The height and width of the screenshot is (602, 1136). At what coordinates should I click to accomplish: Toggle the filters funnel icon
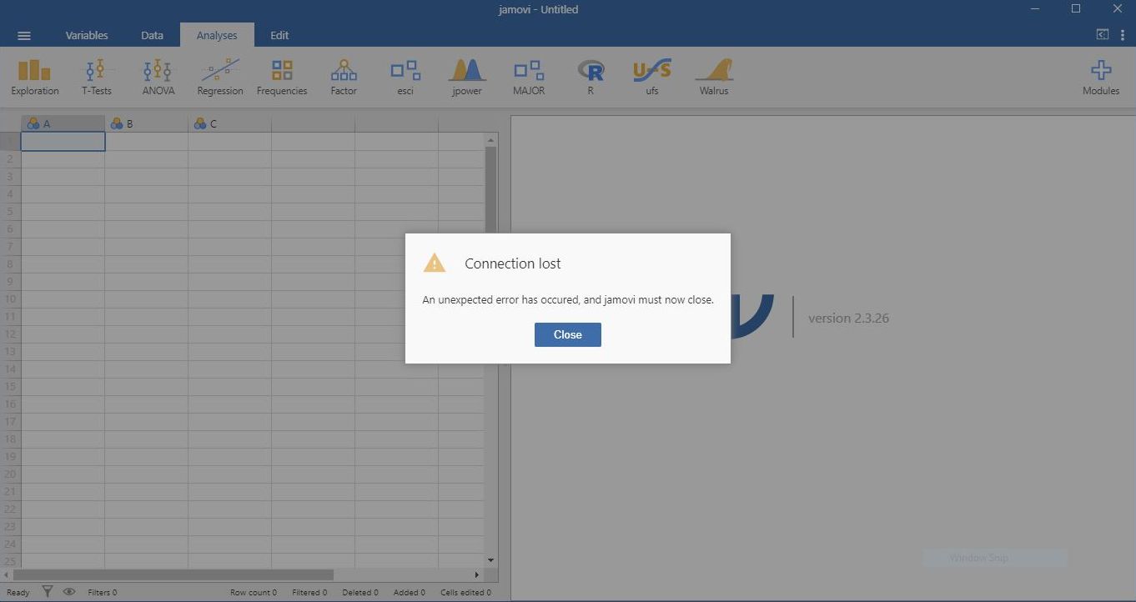[48, 592]
